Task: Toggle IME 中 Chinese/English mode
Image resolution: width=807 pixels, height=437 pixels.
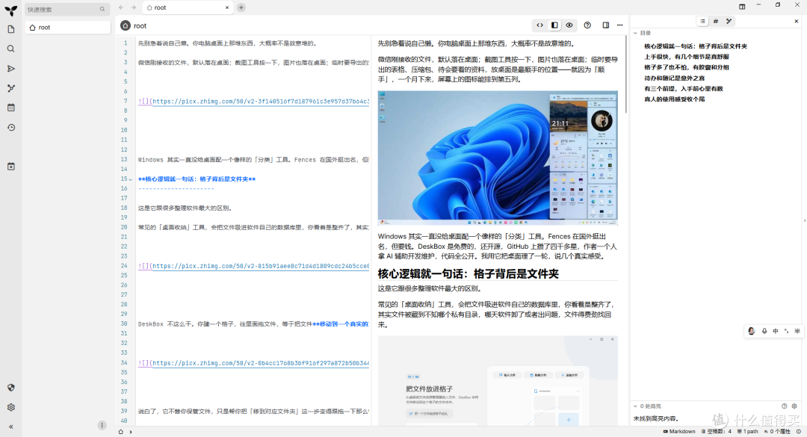Action: [775, 331]
